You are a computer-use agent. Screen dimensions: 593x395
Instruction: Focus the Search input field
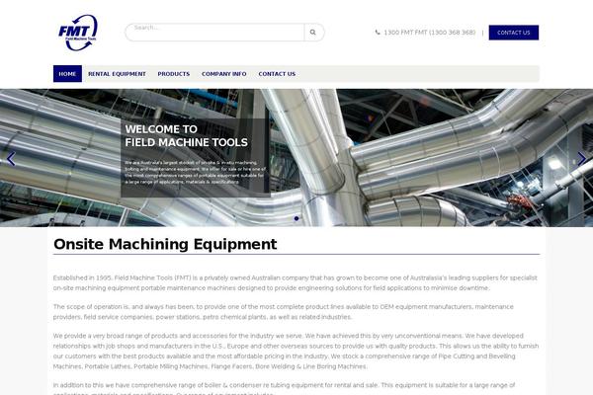tap(214, 33)
